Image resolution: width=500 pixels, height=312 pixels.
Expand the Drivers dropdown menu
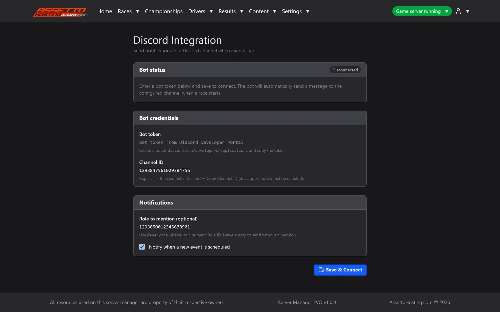coord(200,11)
